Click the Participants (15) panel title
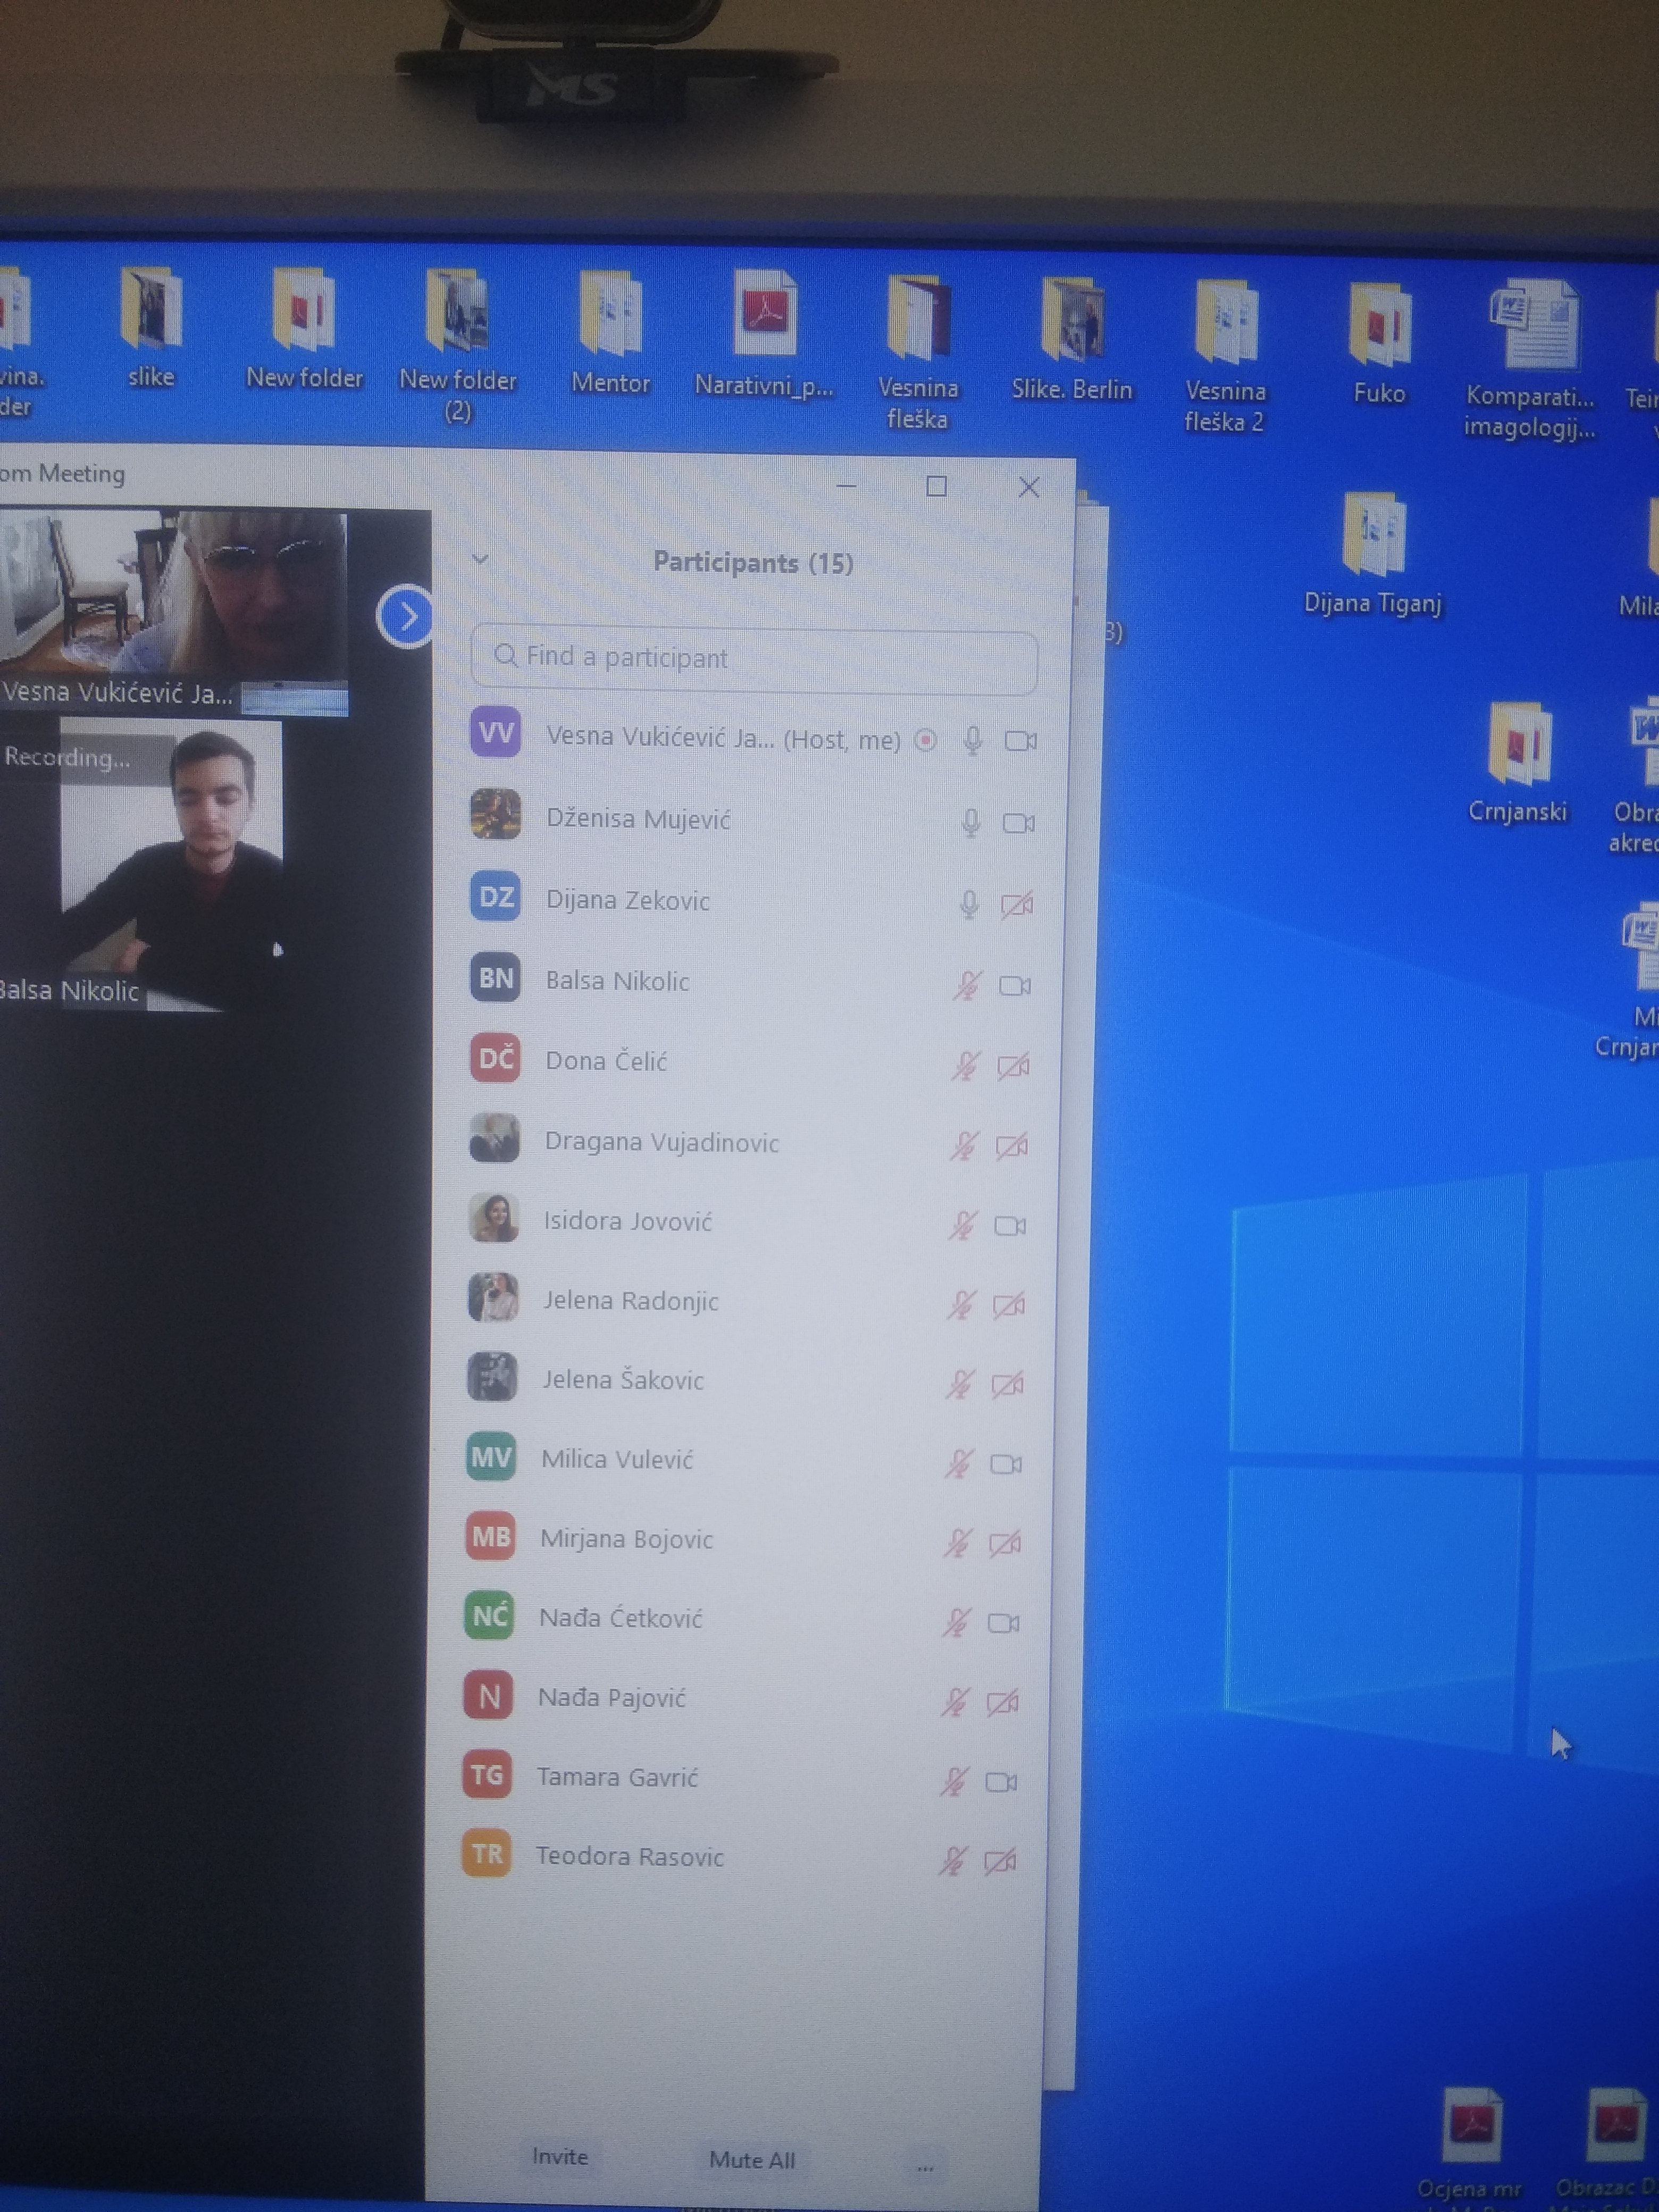 [x=753, y=563]
